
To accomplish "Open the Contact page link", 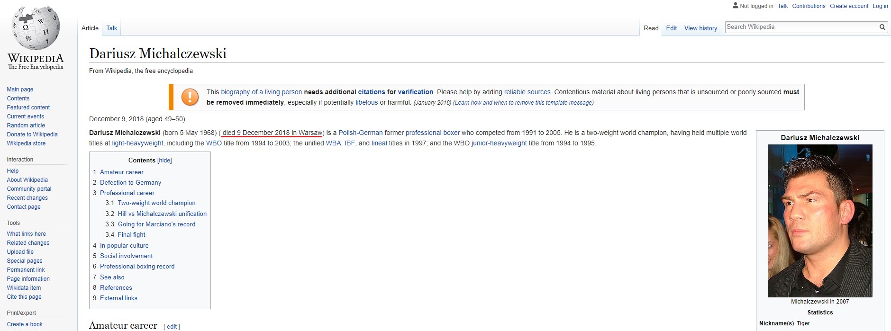I will point(24,207).
